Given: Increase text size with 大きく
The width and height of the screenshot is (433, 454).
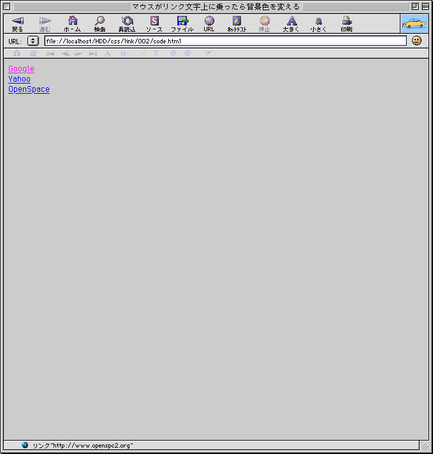Looking at the screenshot, I should point(291,24).
